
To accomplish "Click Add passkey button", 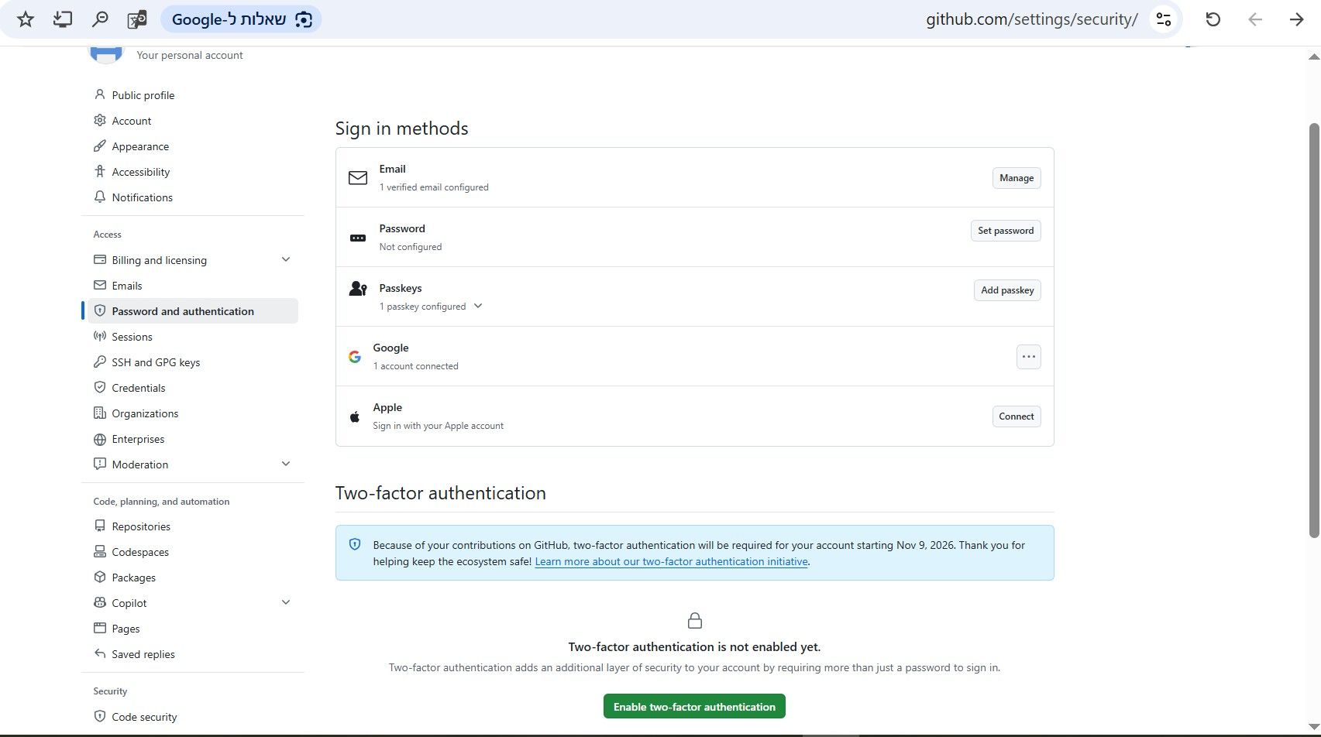I will (x=1007, y=290).
